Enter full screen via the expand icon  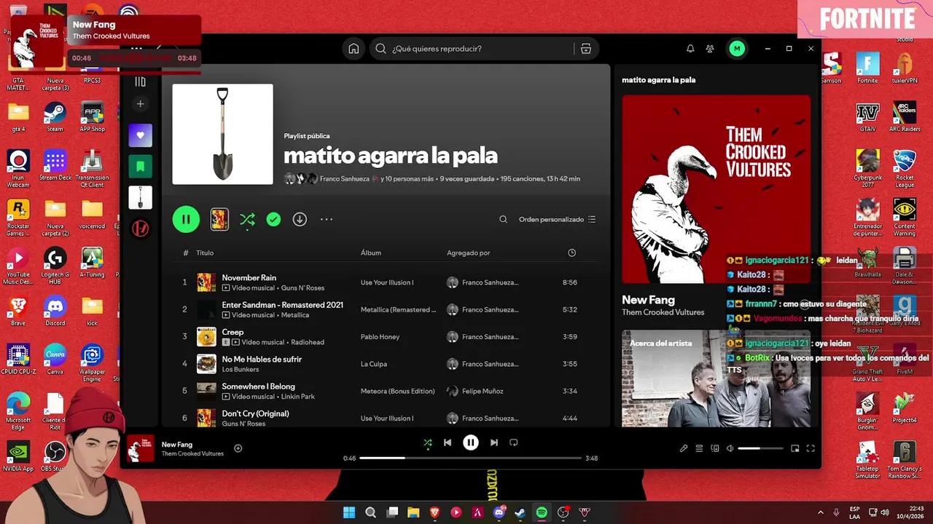(810, 448)
